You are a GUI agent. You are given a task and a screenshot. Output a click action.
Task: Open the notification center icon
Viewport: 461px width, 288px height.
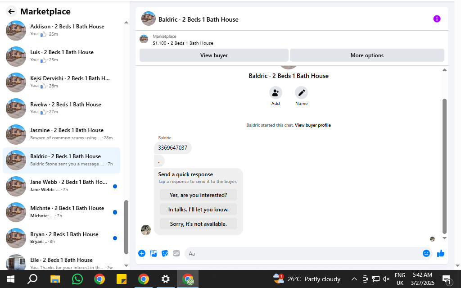447,279
